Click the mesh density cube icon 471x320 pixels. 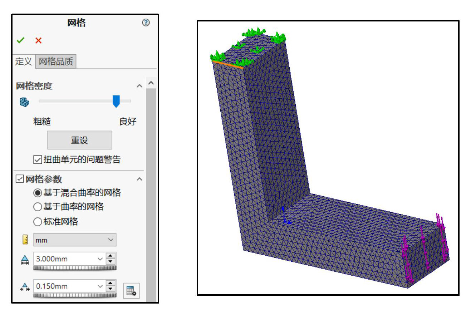pyautogui.click(x=24, y=102)
